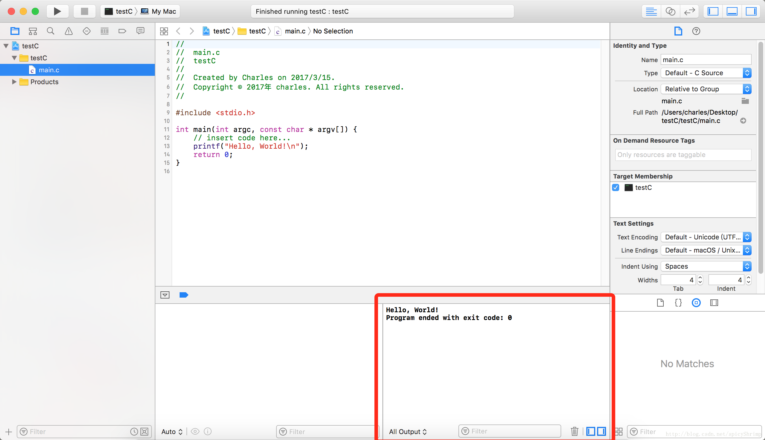Click the trash icon to clear console
Image resolution: width=765 pixels, height=440 pixels.
coord(574,431)
